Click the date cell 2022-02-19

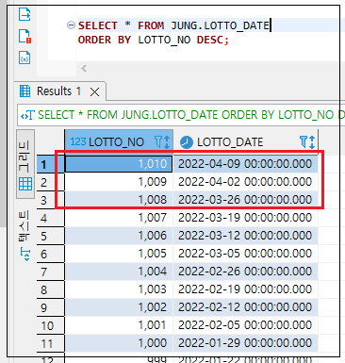coord(245,289)
